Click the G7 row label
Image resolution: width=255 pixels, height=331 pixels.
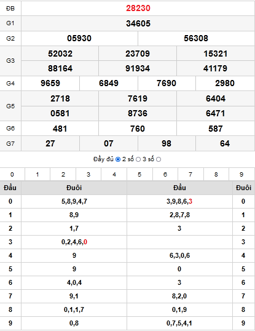pos(10,144)
